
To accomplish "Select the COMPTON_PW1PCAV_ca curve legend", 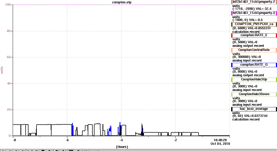I will (x=254, y=24).
